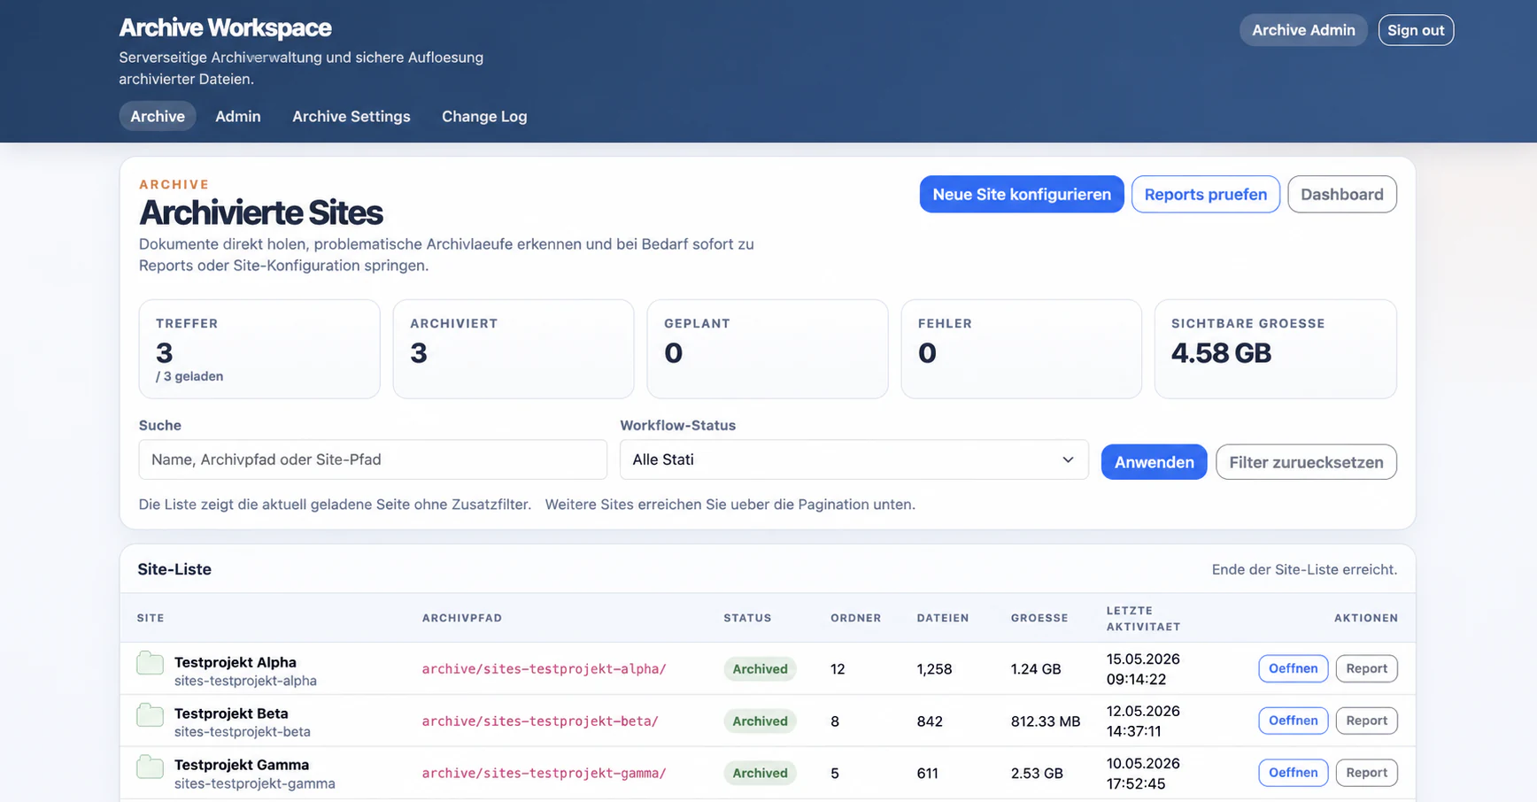Go to Archive Settings tab
The image size is (1537, 802).
click(351, 116)
